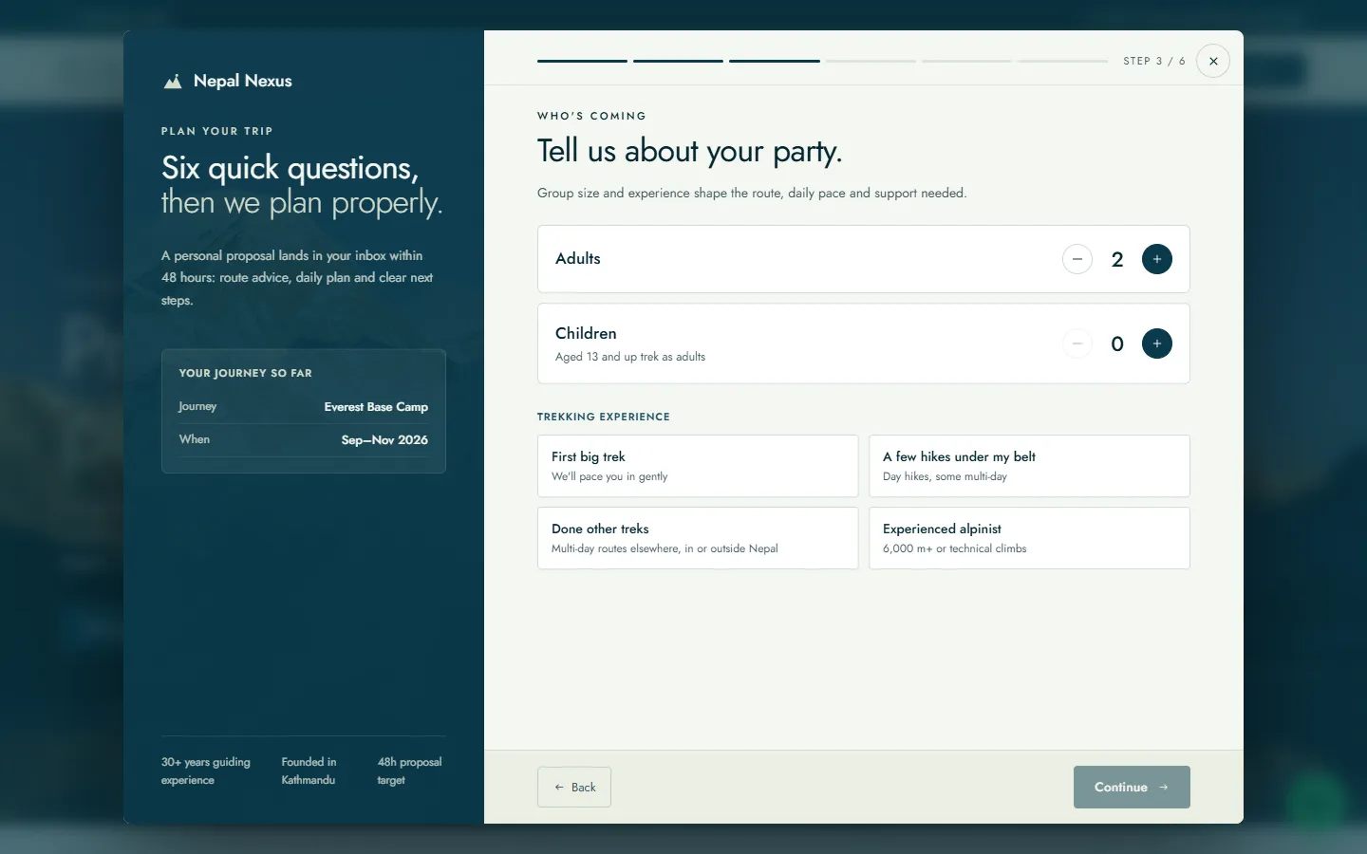The image size is (1367, 854).
Task: Decrease the Children count
Action: pos(1077,343)
